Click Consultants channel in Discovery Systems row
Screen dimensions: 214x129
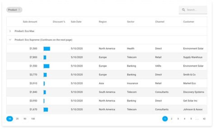point(162,92)
